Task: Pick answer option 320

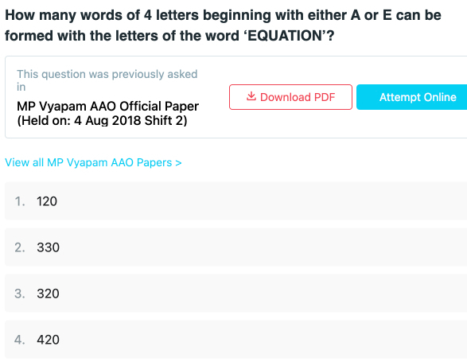Action: 235,294
